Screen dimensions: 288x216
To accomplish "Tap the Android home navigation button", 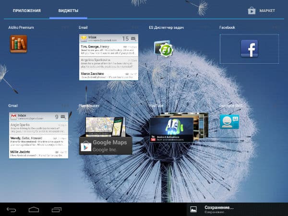I will (34, 210).
